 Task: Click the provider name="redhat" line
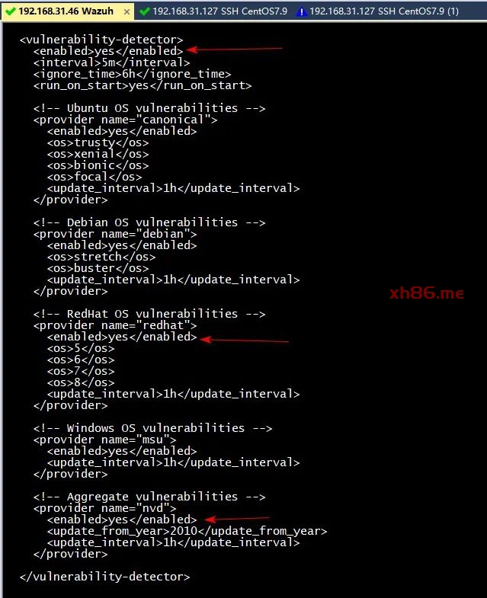point(115,325)
